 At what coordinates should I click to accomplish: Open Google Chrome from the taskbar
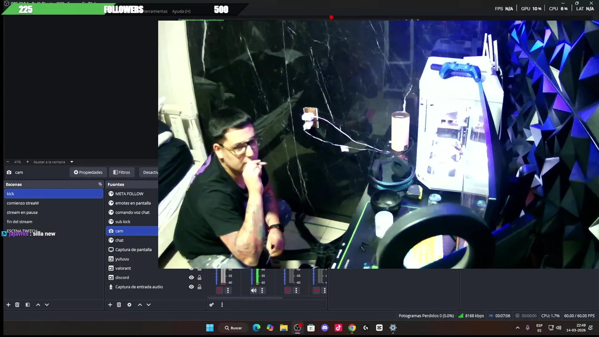(x=352, y=328)
